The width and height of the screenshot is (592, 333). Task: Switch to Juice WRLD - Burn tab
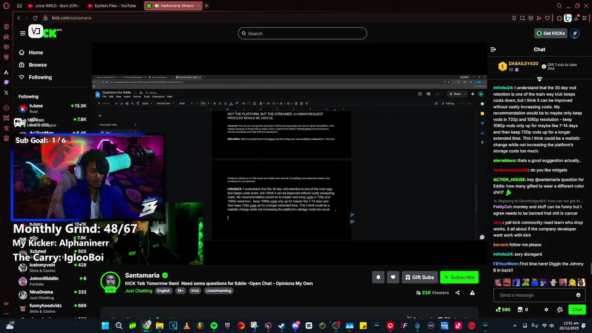click(x=54, y=6)
